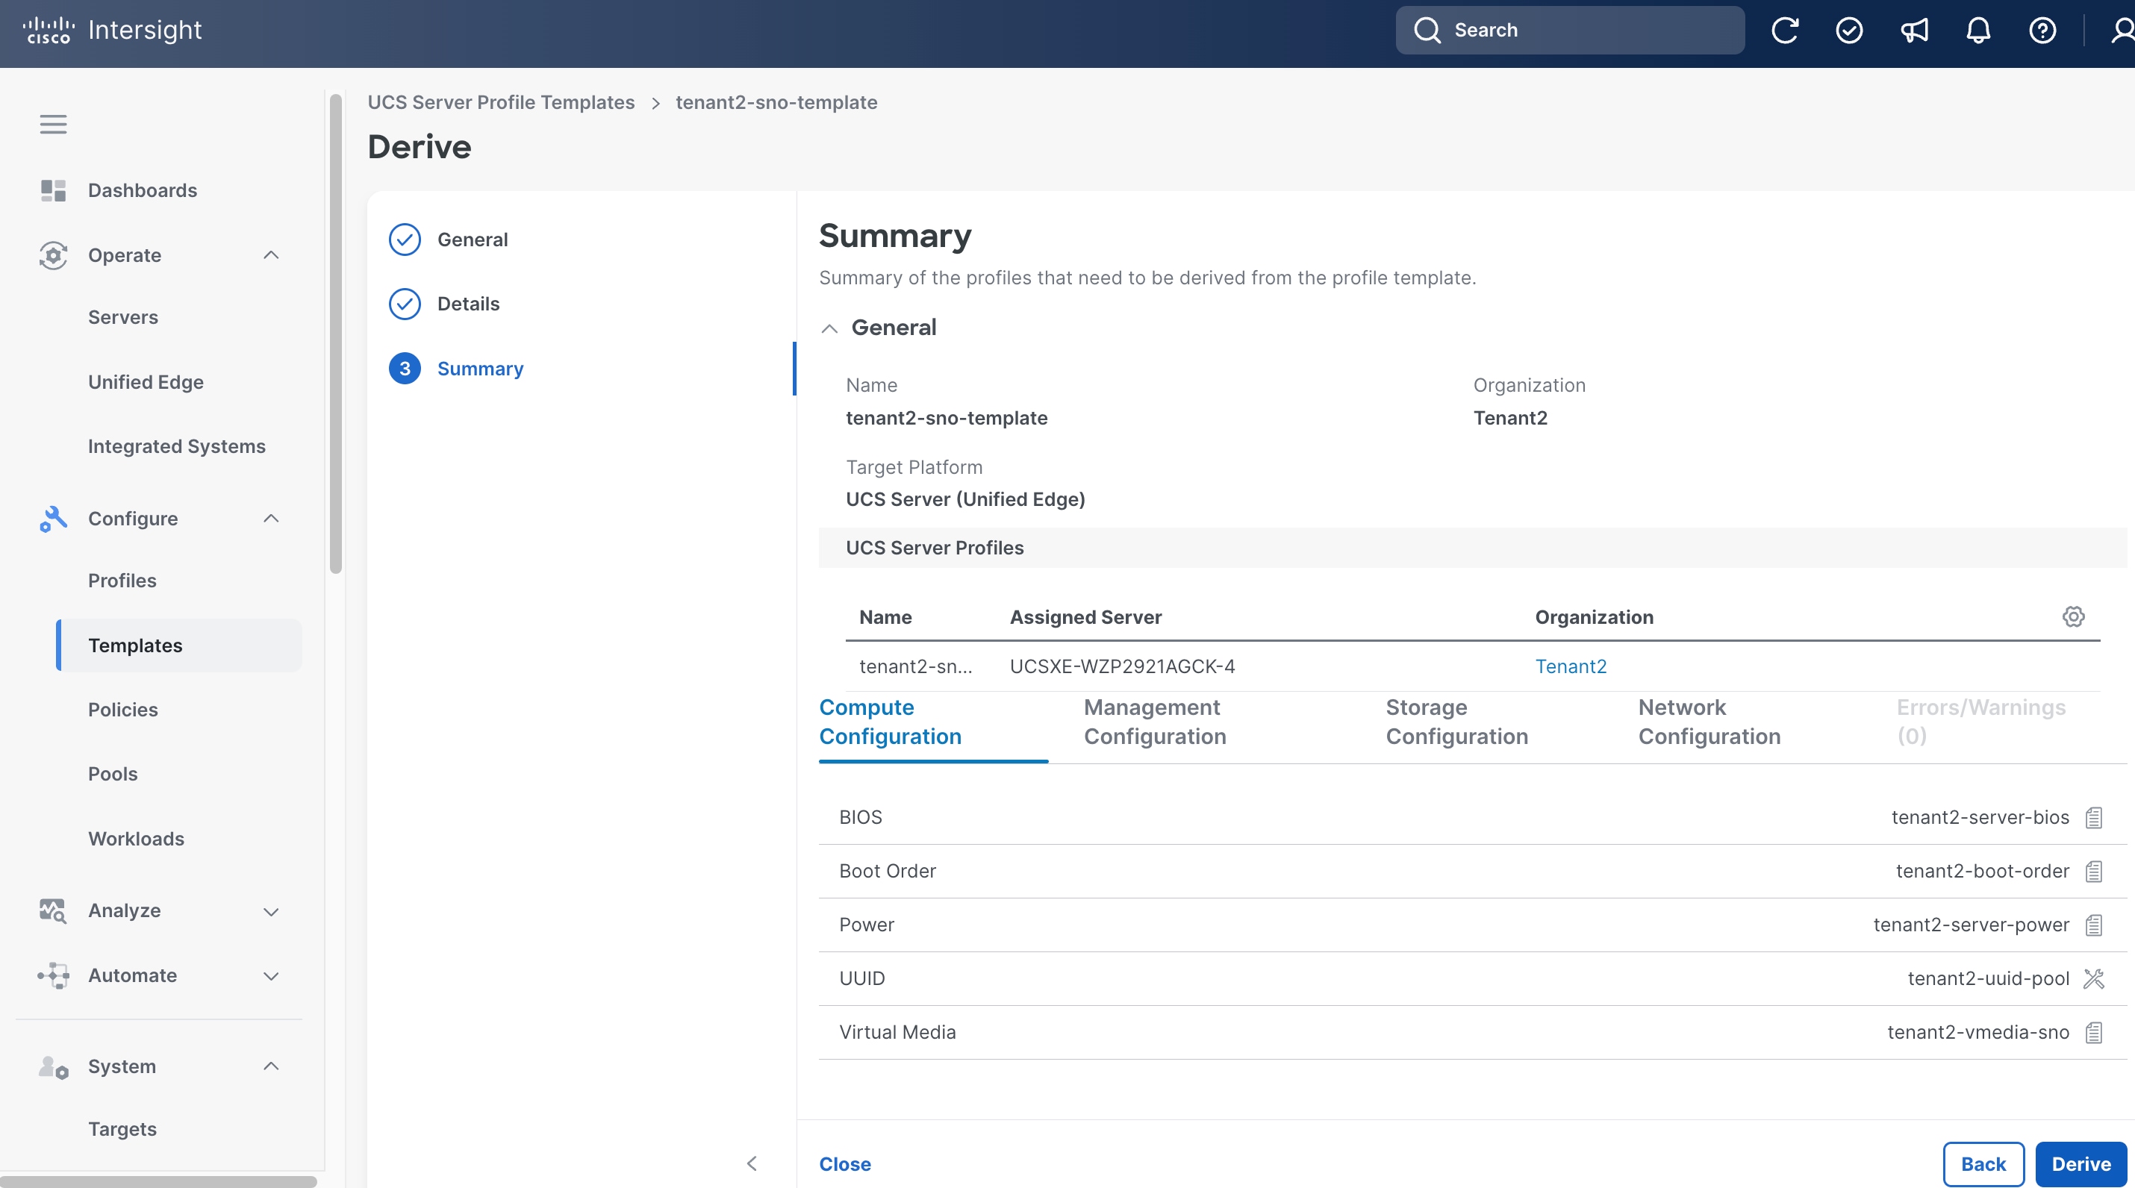Click the Summary step number 3 icon
The width and height of the screenshot is (2135, 1188).
[405, 369]
